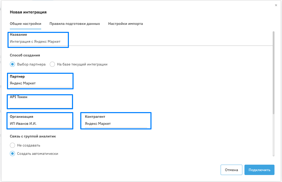Click the scrollbar track below the thumb
The height and width of the screenshot is (182, 282).
point(273,135)
